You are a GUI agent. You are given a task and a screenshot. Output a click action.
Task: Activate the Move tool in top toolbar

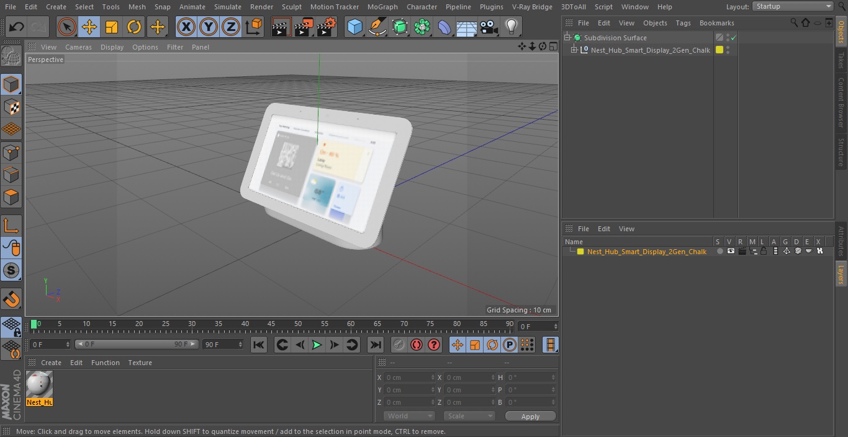click(x=89, y=27)
